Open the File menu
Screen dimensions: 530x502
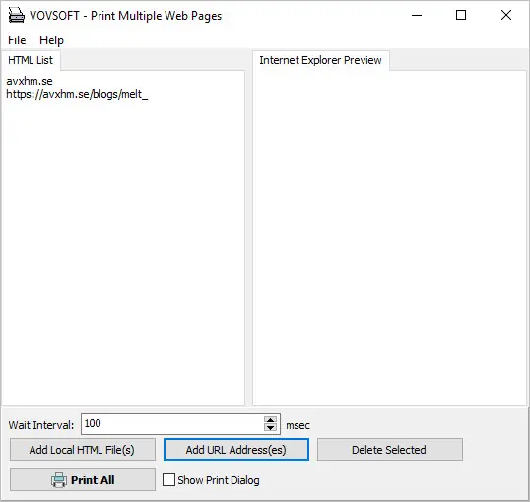click(17, 40)
